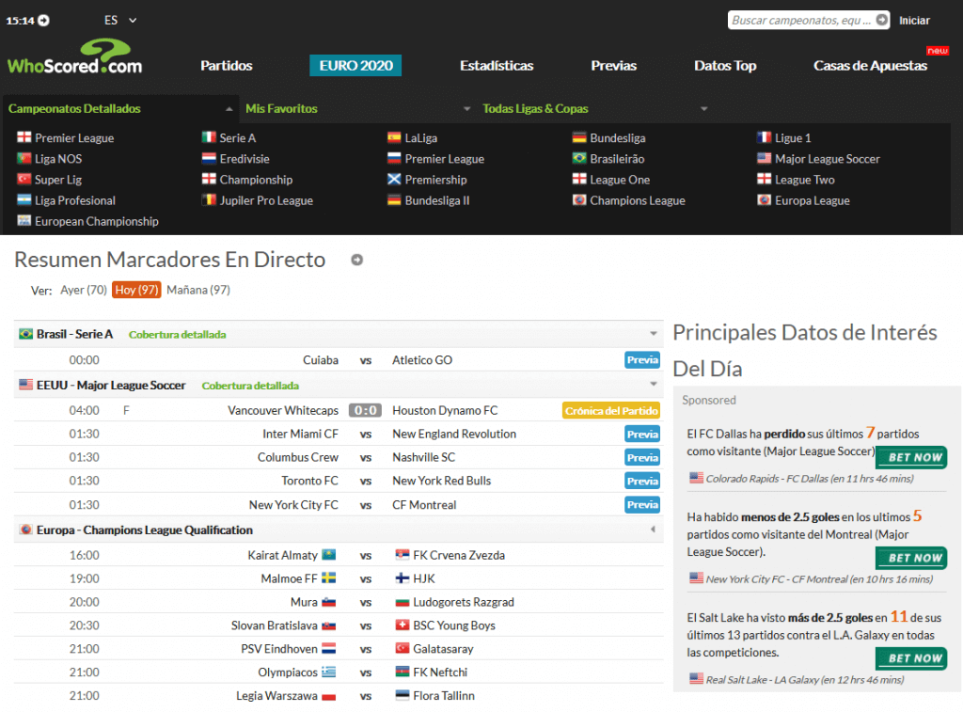Open Previa for Cuiaba vs Atletico GO

[642, 360]
